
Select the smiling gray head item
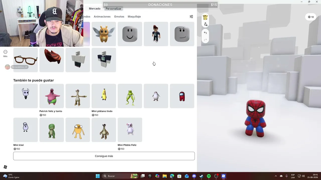pos(130,34)
